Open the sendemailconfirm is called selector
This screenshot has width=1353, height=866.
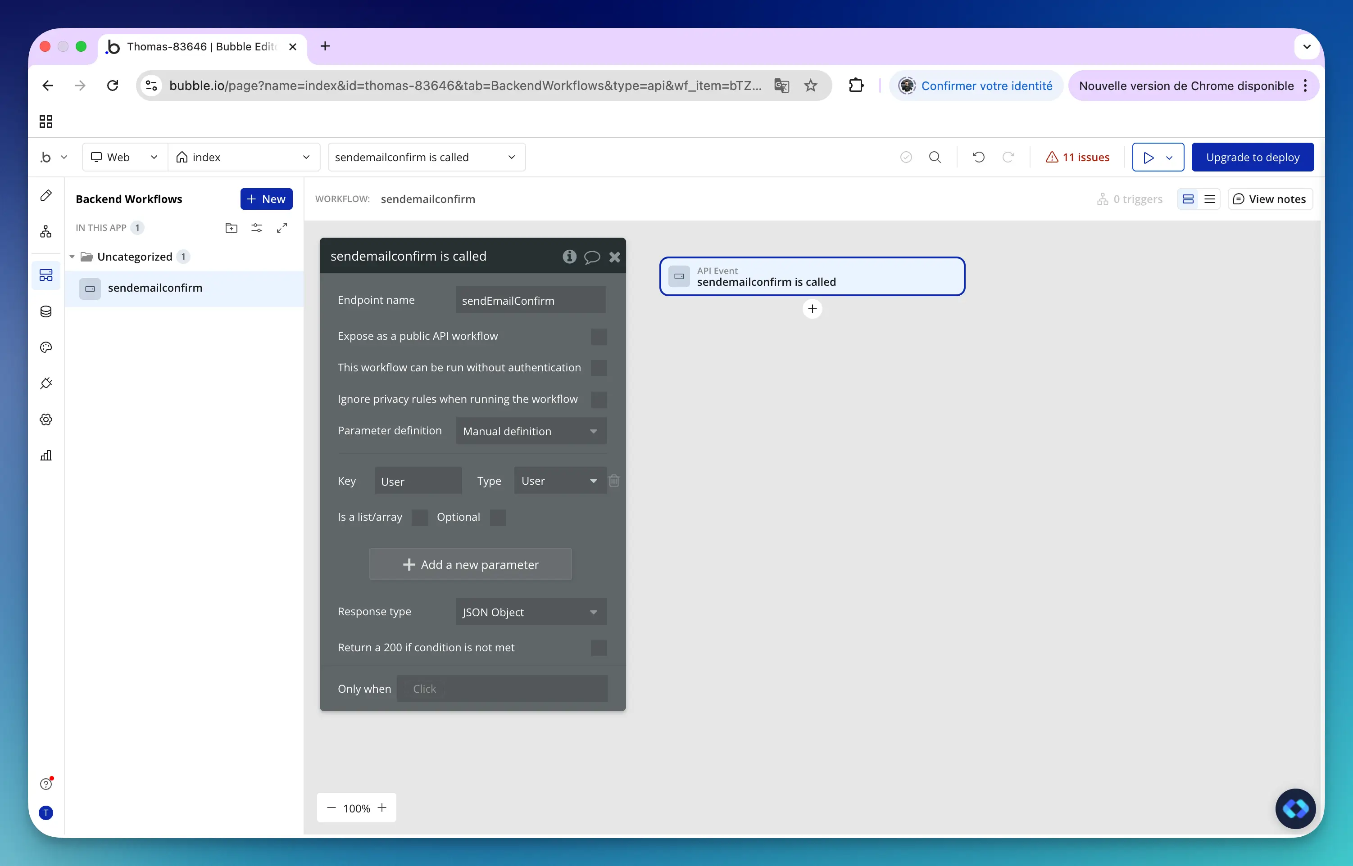427,158
